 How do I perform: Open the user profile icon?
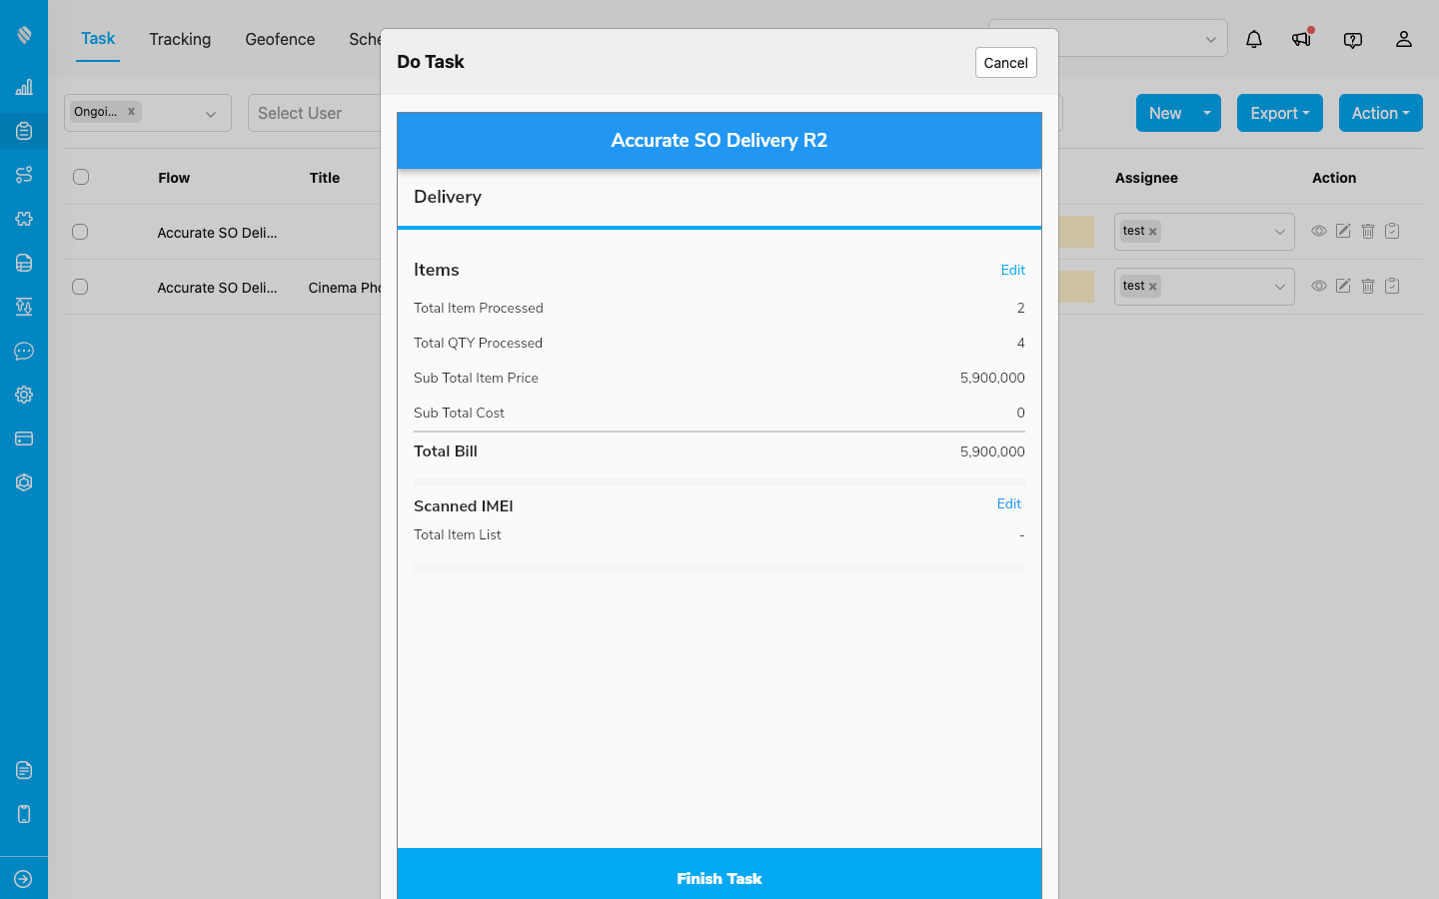coord(1404,39)
